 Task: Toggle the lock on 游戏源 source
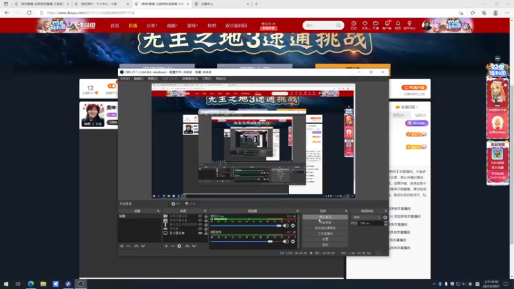pyautogui.click(x=206, y=229)
